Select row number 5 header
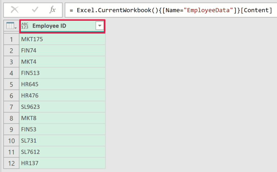Image resolution: width=277 pixels, height=172 pixels. click(11, 84)
